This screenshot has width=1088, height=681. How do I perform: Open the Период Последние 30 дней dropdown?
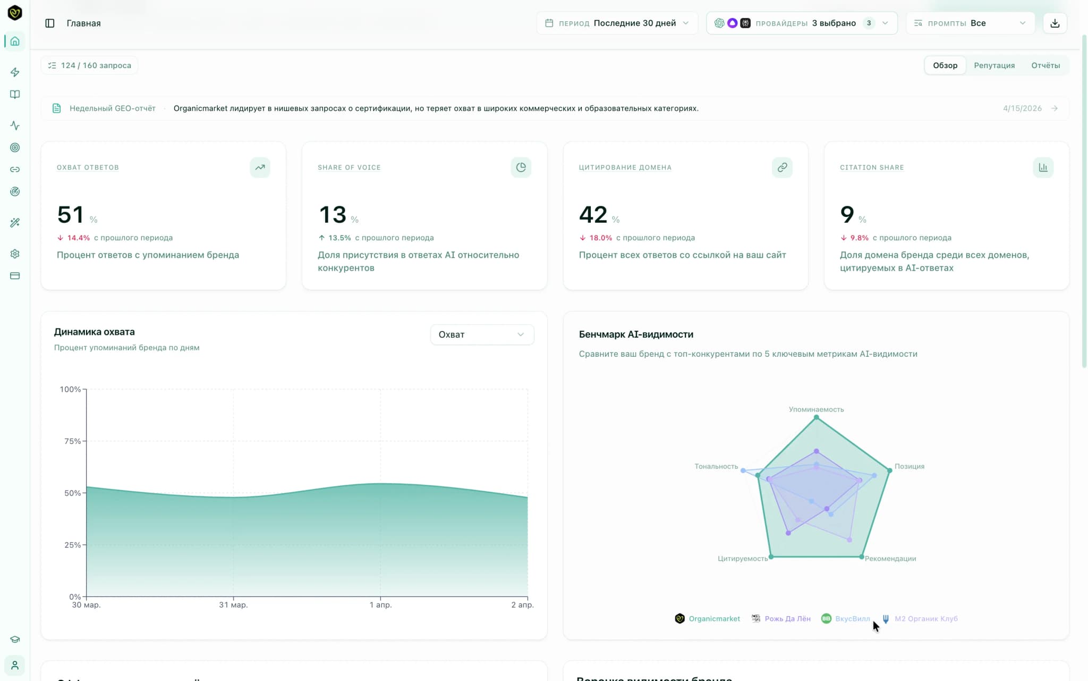617,23
